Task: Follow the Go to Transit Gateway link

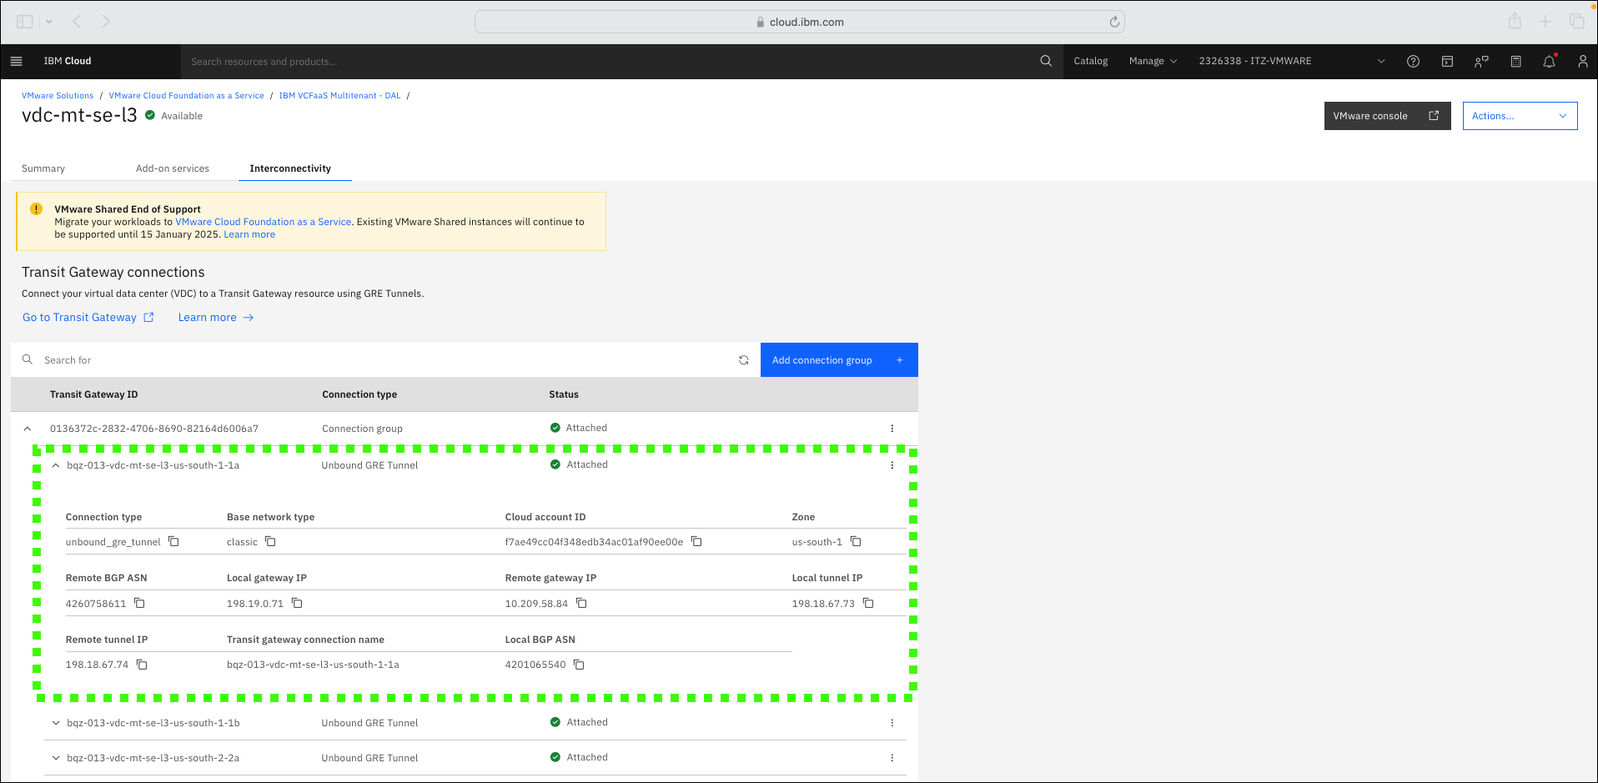Action: [x=88, y=318]
